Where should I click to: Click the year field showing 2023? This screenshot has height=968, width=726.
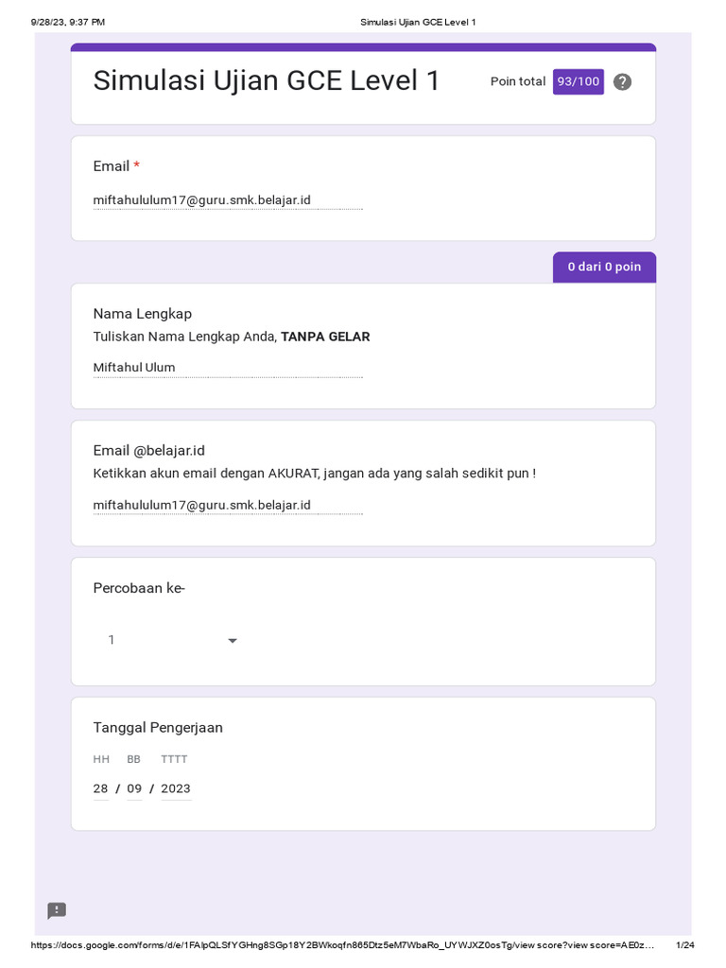[x=176, y=788]
